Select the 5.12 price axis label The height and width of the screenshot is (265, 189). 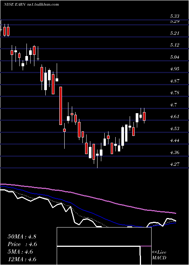click(x=175, y=45)
